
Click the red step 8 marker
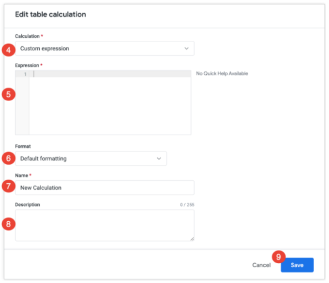coord(8,224)
